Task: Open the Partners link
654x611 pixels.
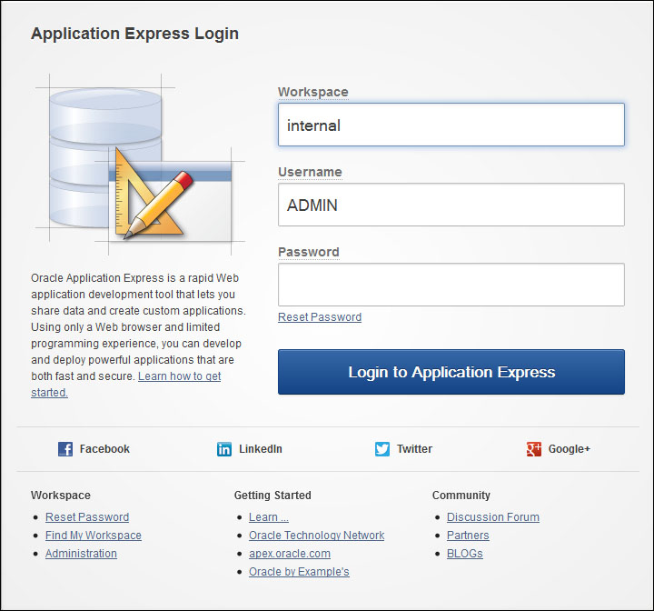Action: [468, 536]
